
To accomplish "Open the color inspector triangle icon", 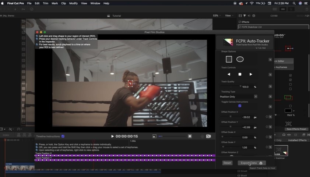I will (245, 15).
